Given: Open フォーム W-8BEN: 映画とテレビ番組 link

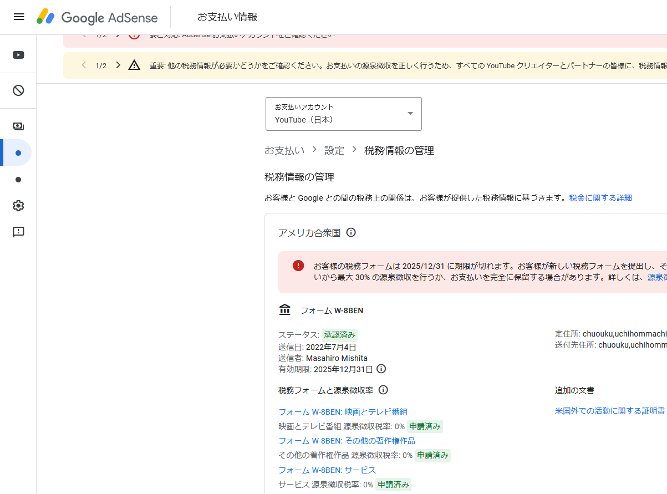Looking at the screenshot, I should coord(343,411).
